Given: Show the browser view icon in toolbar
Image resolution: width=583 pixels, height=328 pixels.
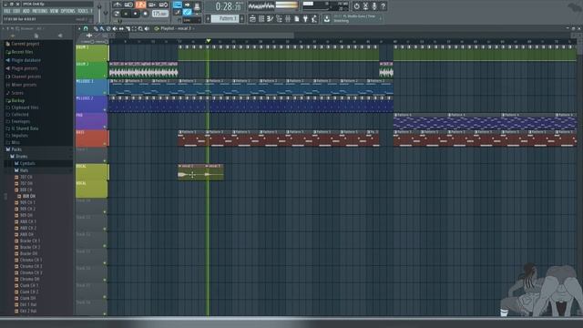Looking at the screenshot, I should coord(279,18).
